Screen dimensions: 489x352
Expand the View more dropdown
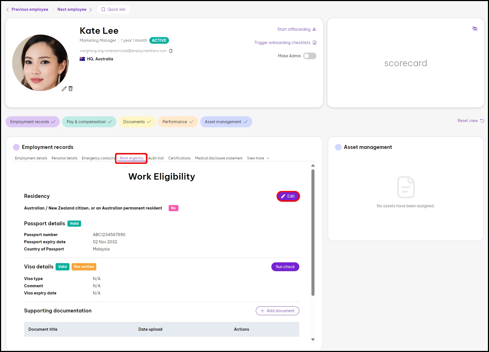258,158
